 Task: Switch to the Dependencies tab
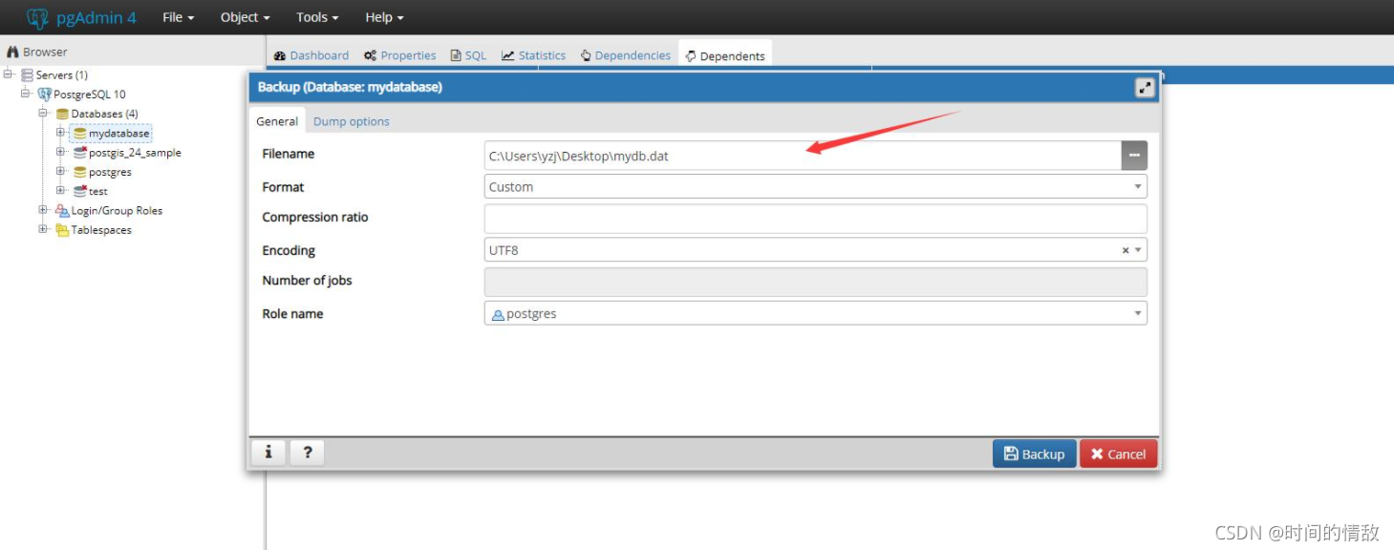626,55
